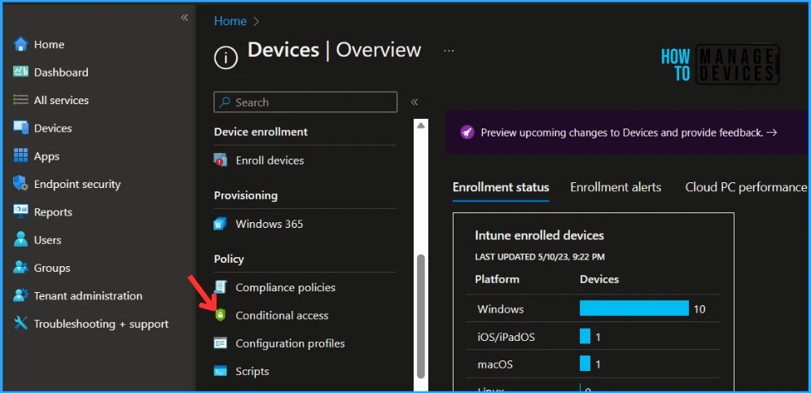Click the Devices monitor icon in sidebar
This screenshot has width=811, height=393.
20,128
